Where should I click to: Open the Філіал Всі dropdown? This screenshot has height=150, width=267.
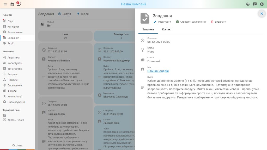pos(87,24)
